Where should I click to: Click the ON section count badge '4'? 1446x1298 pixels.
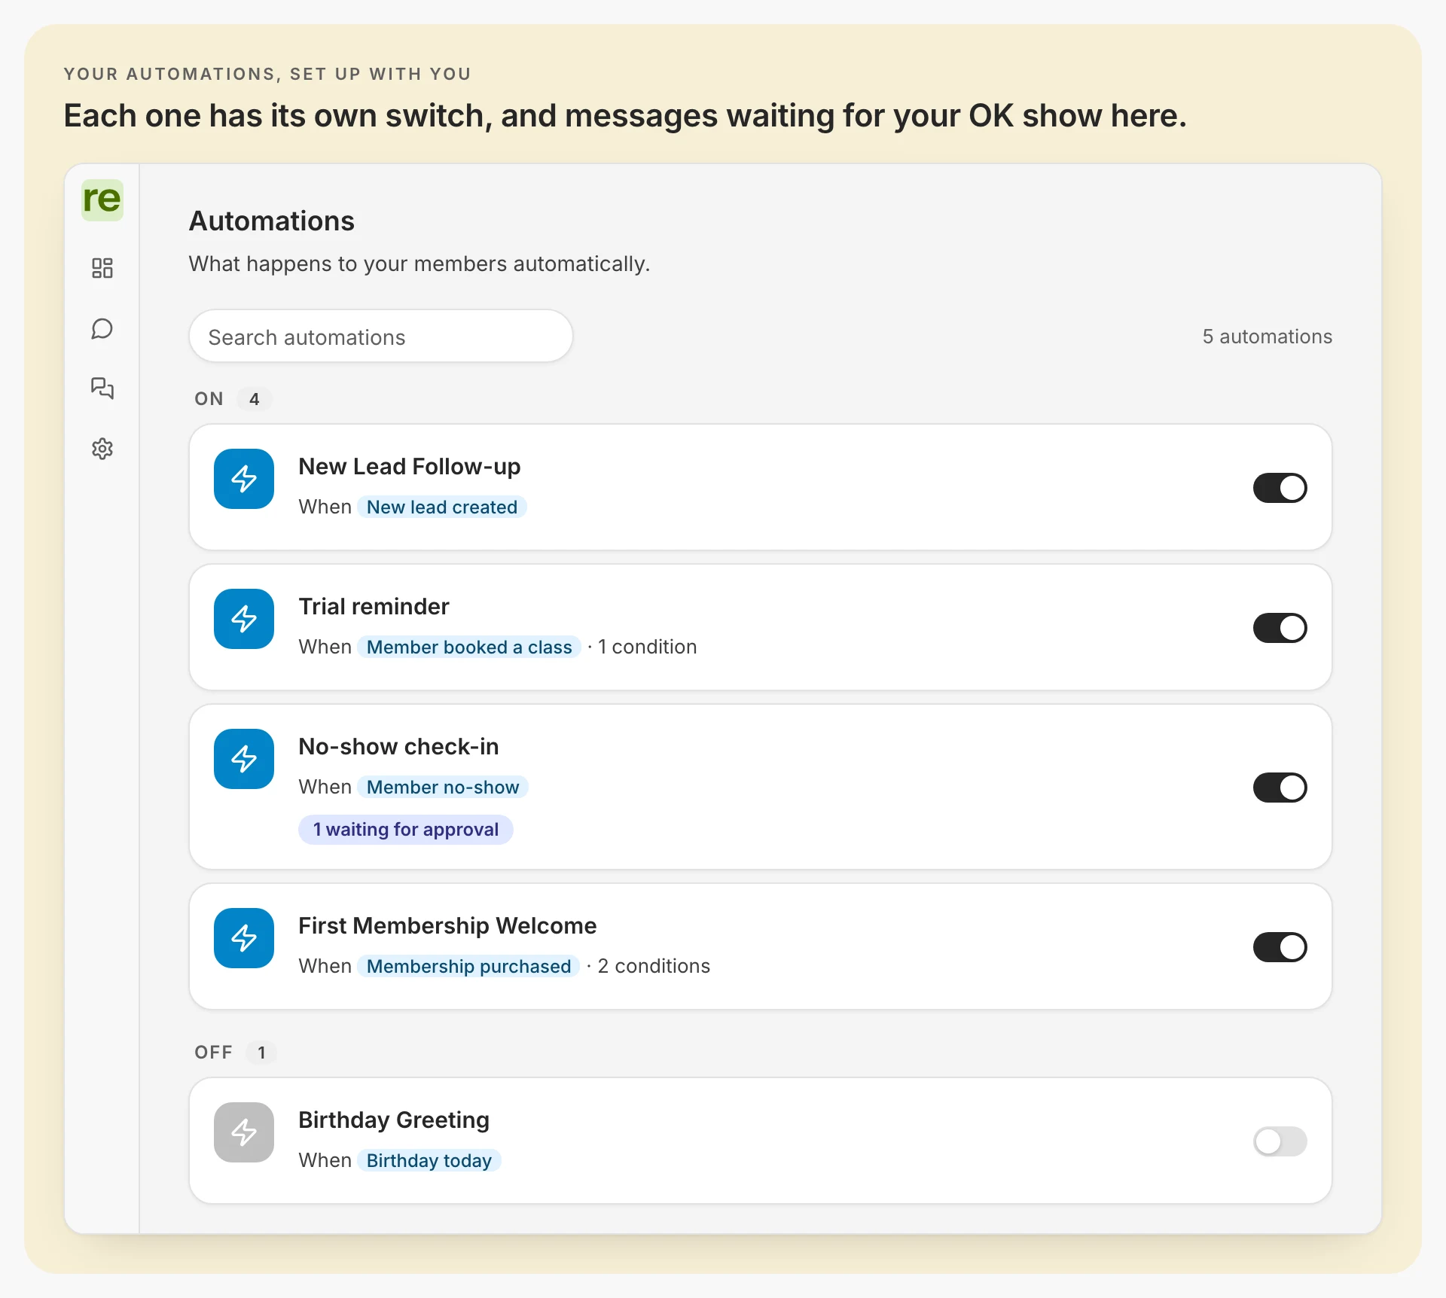click(x=255, y=399)
